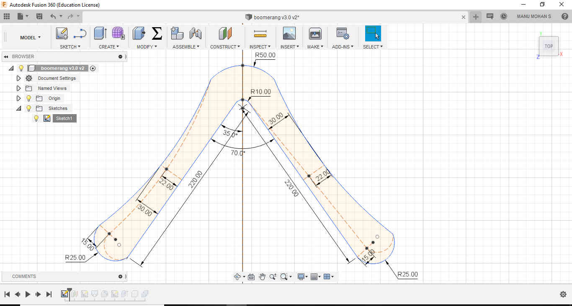Toggle Origin folder visibility bulb
This screenshot has height=306, width=572.
[x=28, y=98]
